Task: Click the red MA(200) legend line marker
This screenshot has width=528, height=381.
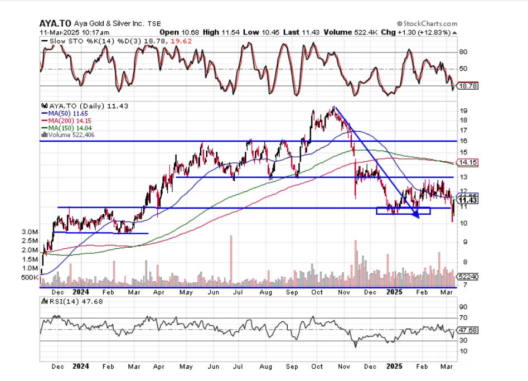Action: (45, 120)
